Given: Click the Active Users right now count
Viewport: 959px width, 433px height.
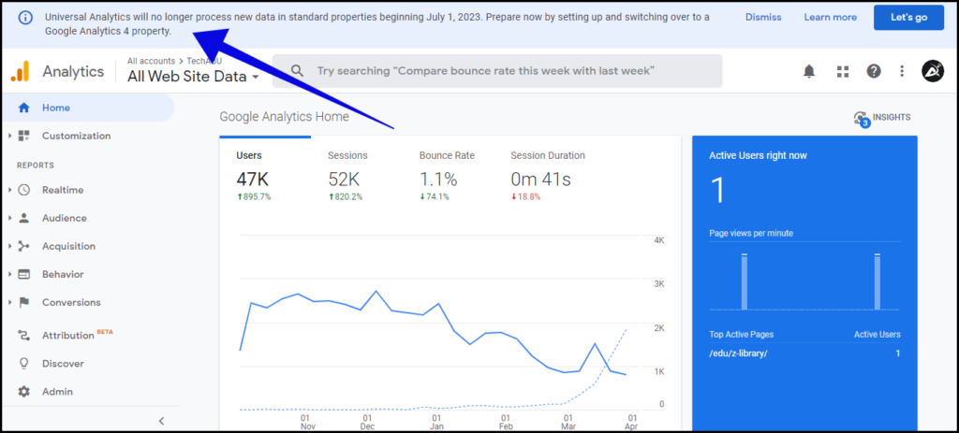Looking at the screenshot, I should click(717, 190).
